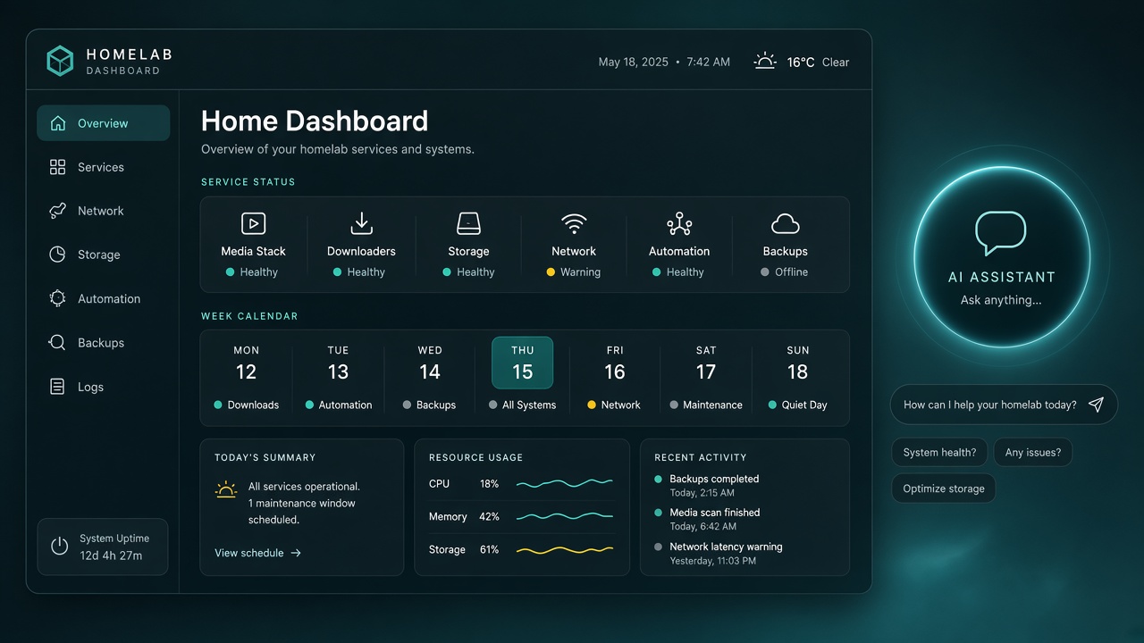Click the 'May 18, 2025' date text
1144x643 pixels.
pos(634,62)
